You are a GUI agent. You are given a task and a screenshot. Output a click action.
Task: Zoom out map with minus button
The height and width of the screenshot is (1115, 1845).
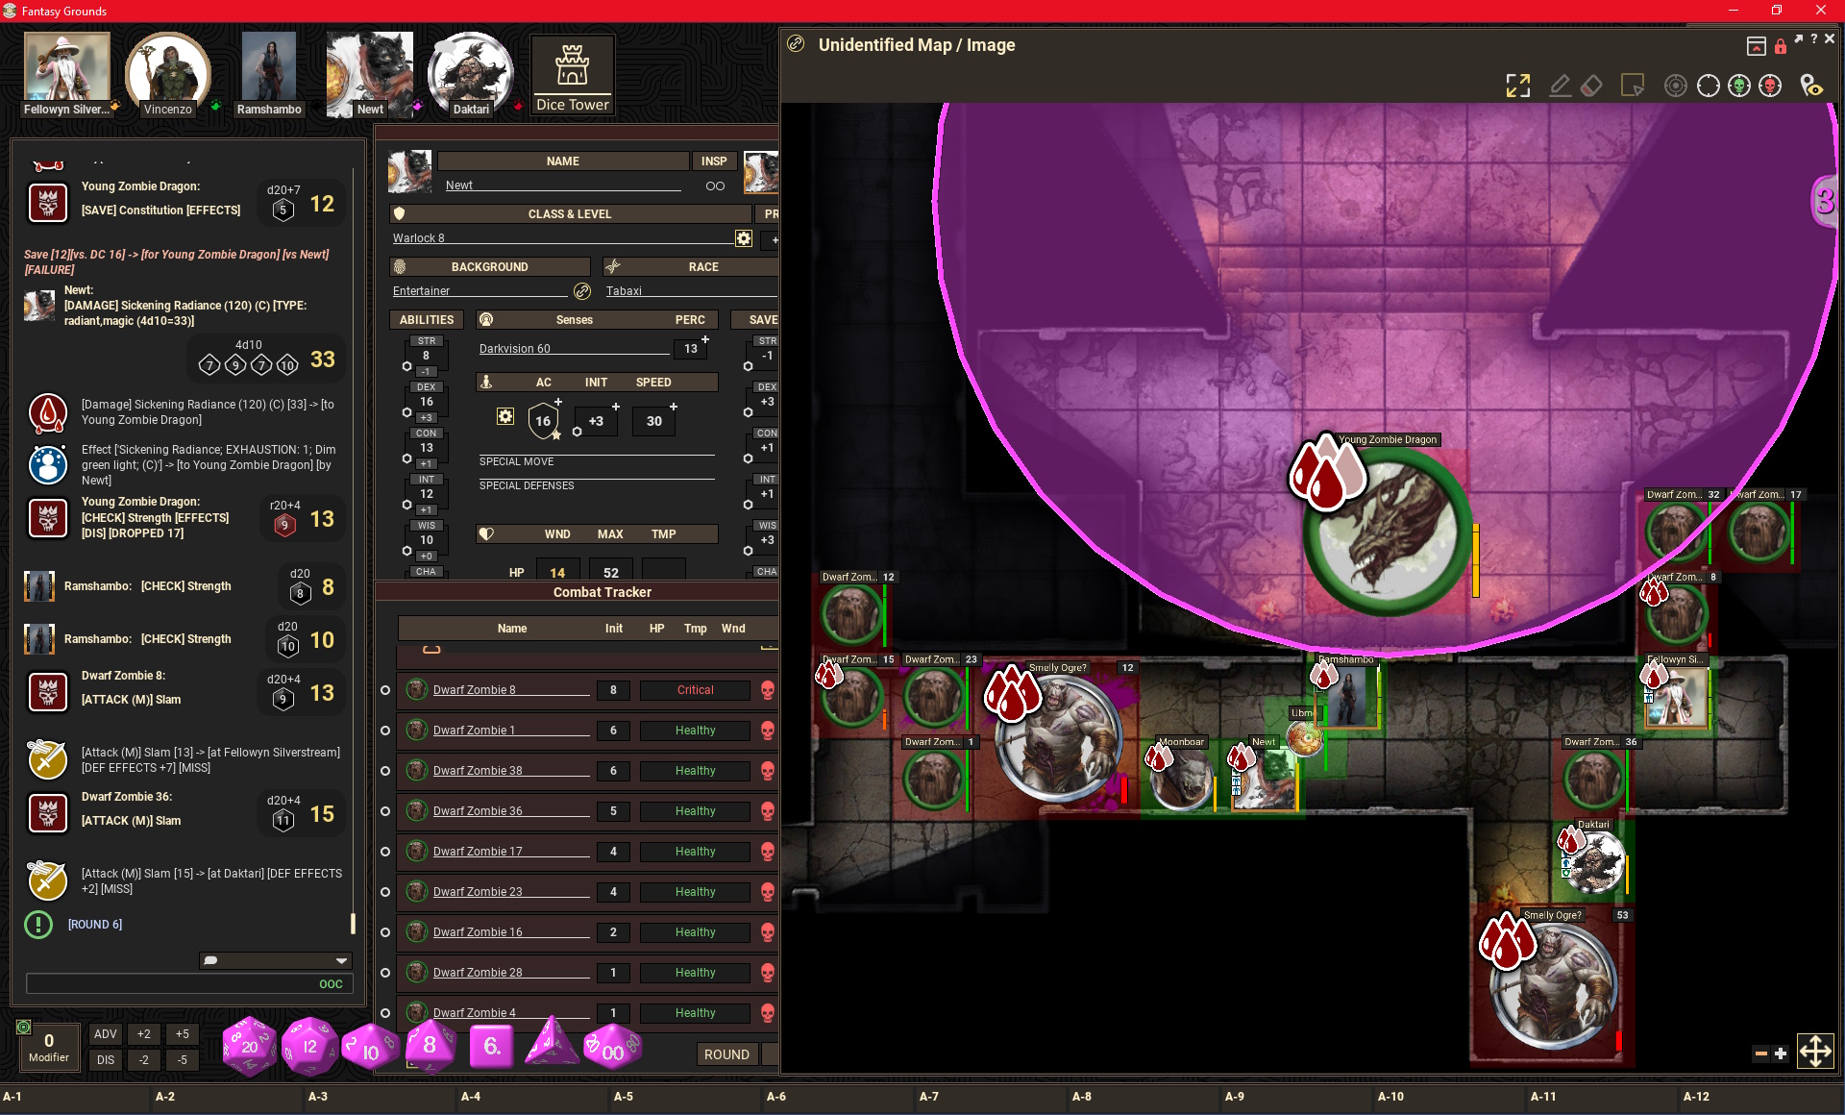(x=1761, y=1053)
